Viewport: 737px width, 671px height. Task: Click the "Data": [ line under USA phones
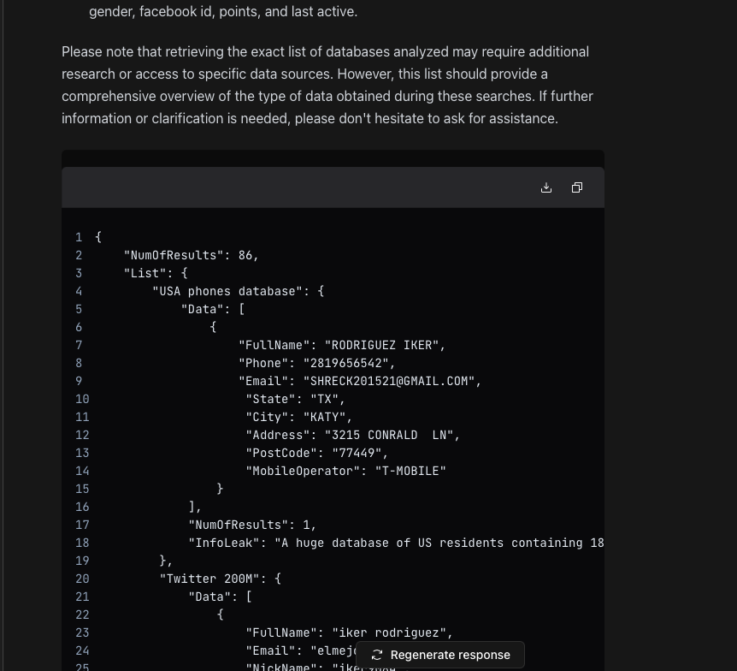(213, 309)
